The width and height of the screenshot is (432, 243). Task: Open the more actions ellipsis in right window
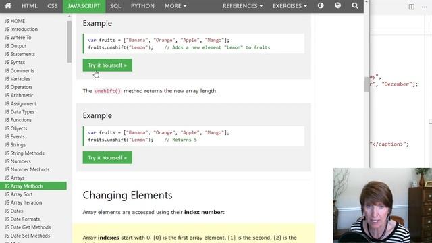(x=424, y=7)
